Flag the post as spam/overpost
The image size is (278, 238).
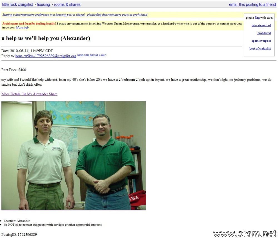coord(261,41)
